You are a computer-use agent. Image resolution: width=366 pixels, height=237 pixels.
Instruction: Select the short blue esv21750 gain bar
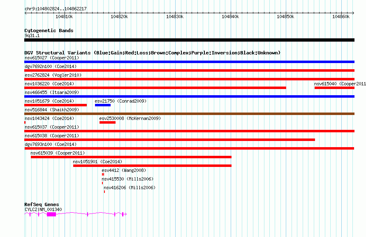[103, 105]
